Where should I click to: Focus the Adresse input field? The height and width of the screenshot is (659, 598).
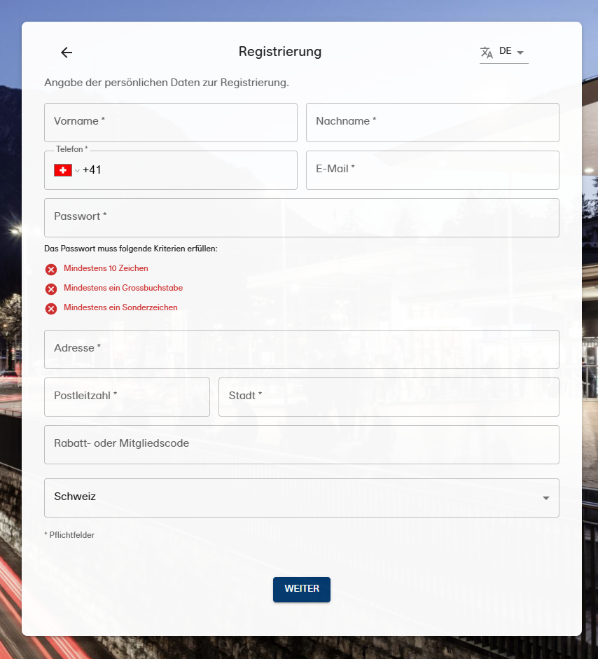click(302, 349)
